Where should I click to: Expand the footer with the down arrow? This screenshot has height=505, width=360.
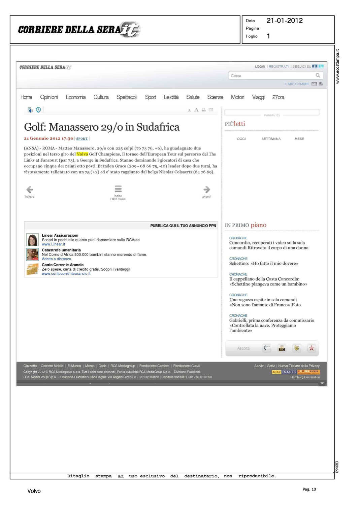point(322,383)
